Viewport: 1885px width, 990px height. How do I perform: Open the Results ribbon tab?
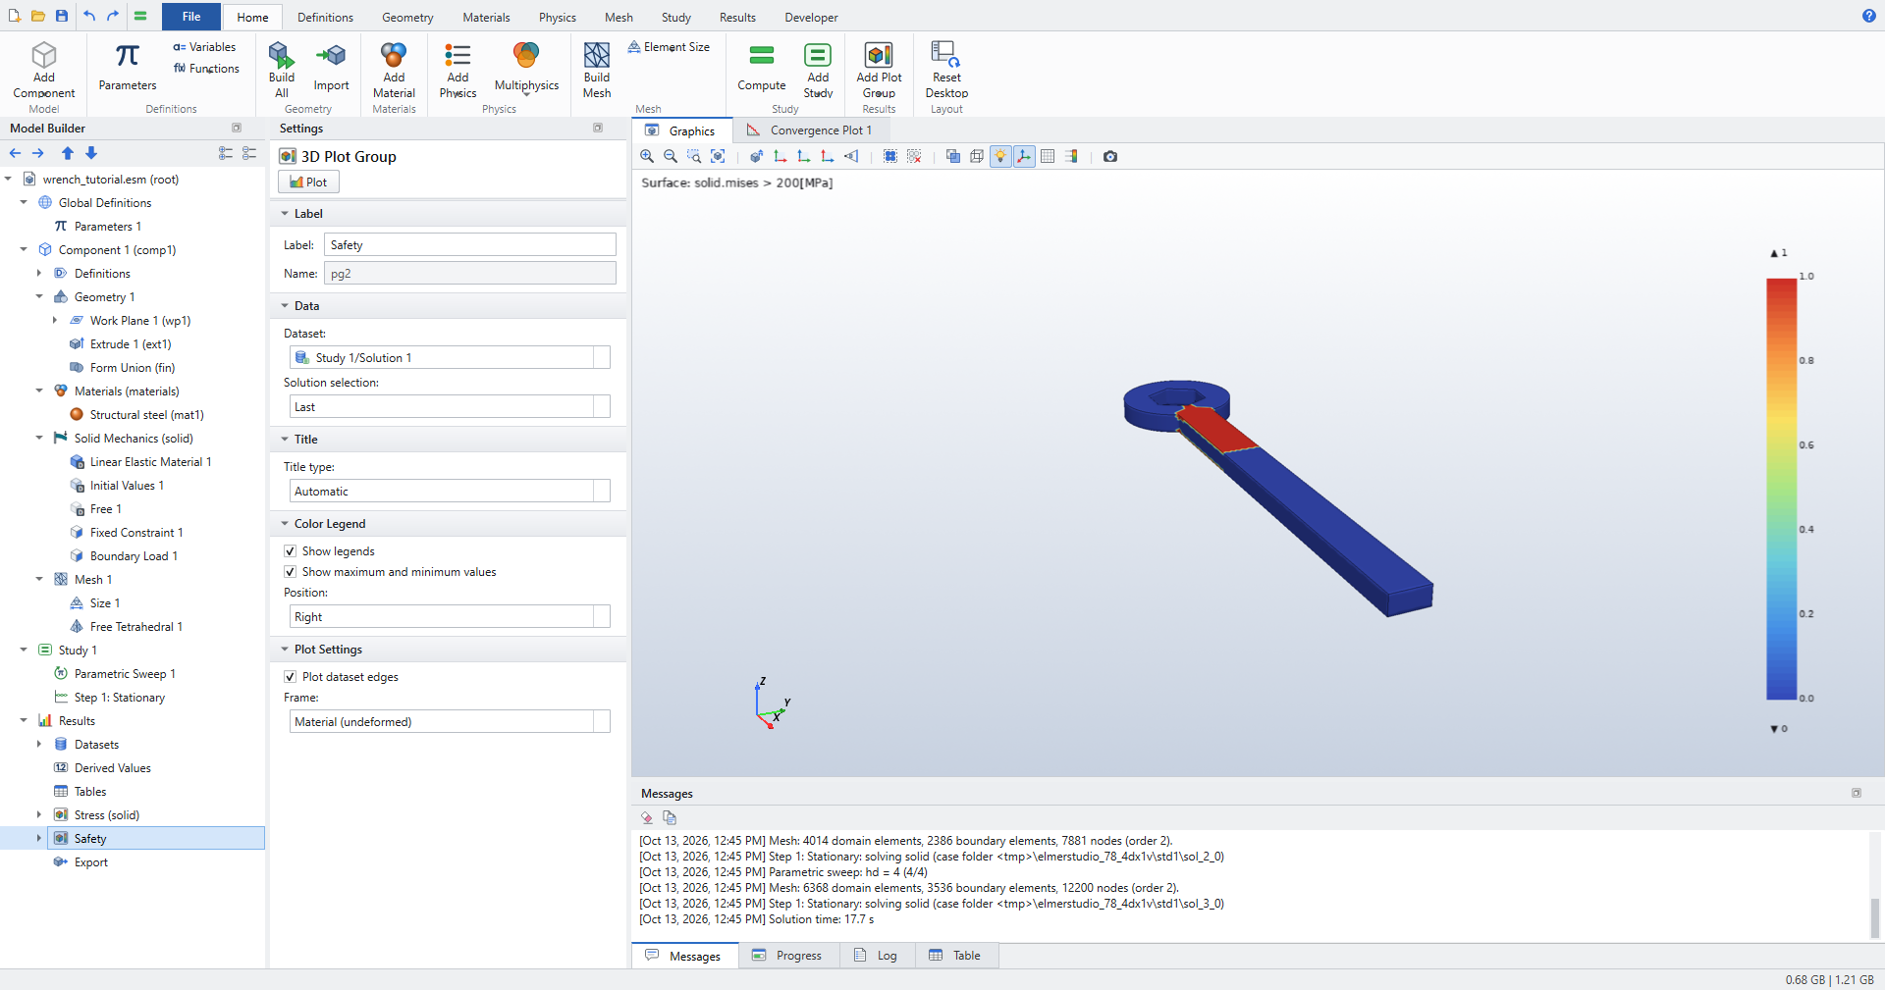click(737, 18)
